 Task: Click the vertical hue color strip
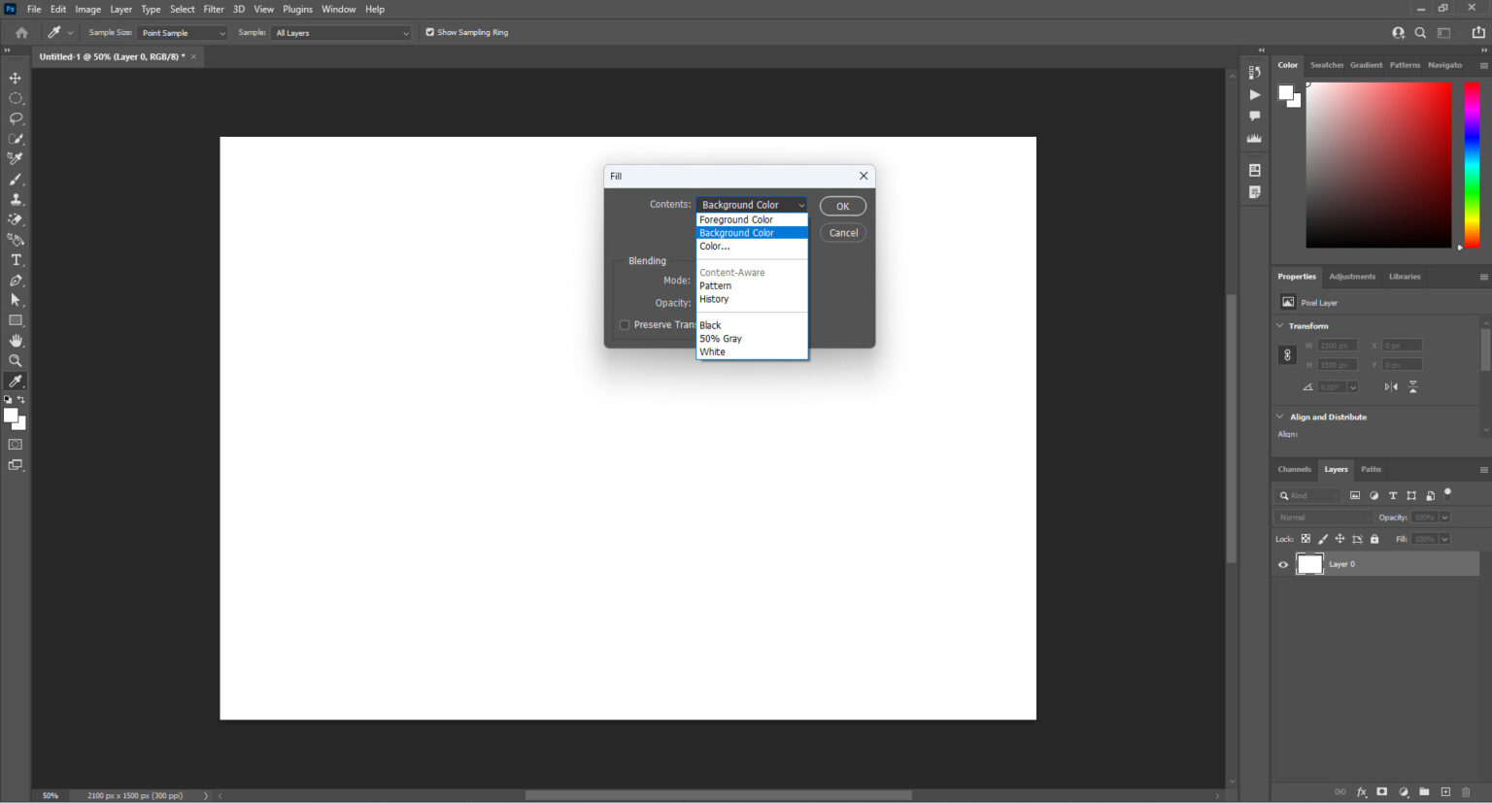tap(1471, 165)
